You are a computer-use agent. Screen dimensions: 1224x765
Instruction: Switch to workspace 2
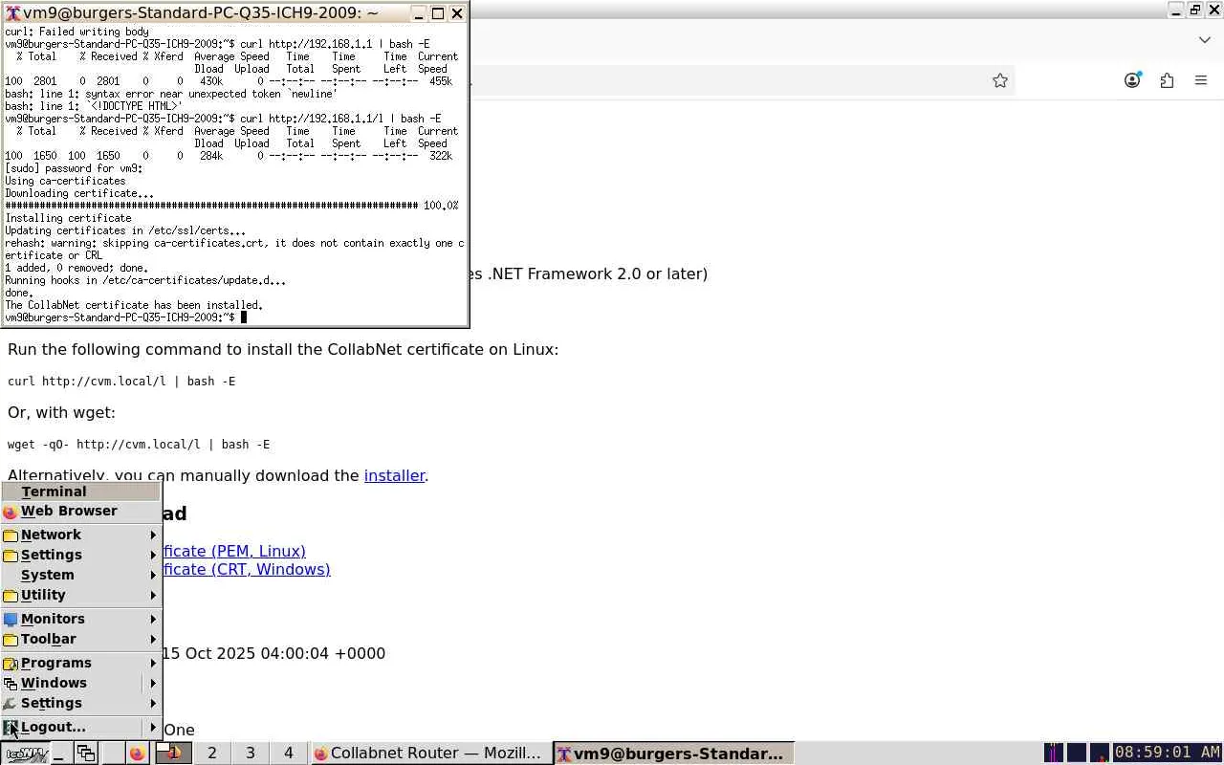click(212, 754)
